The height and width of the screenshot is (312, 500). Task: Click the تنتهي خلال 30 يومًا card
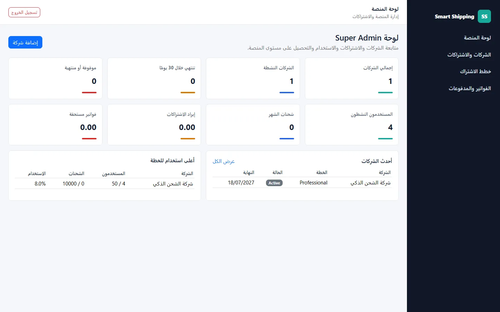coord(154,78)
